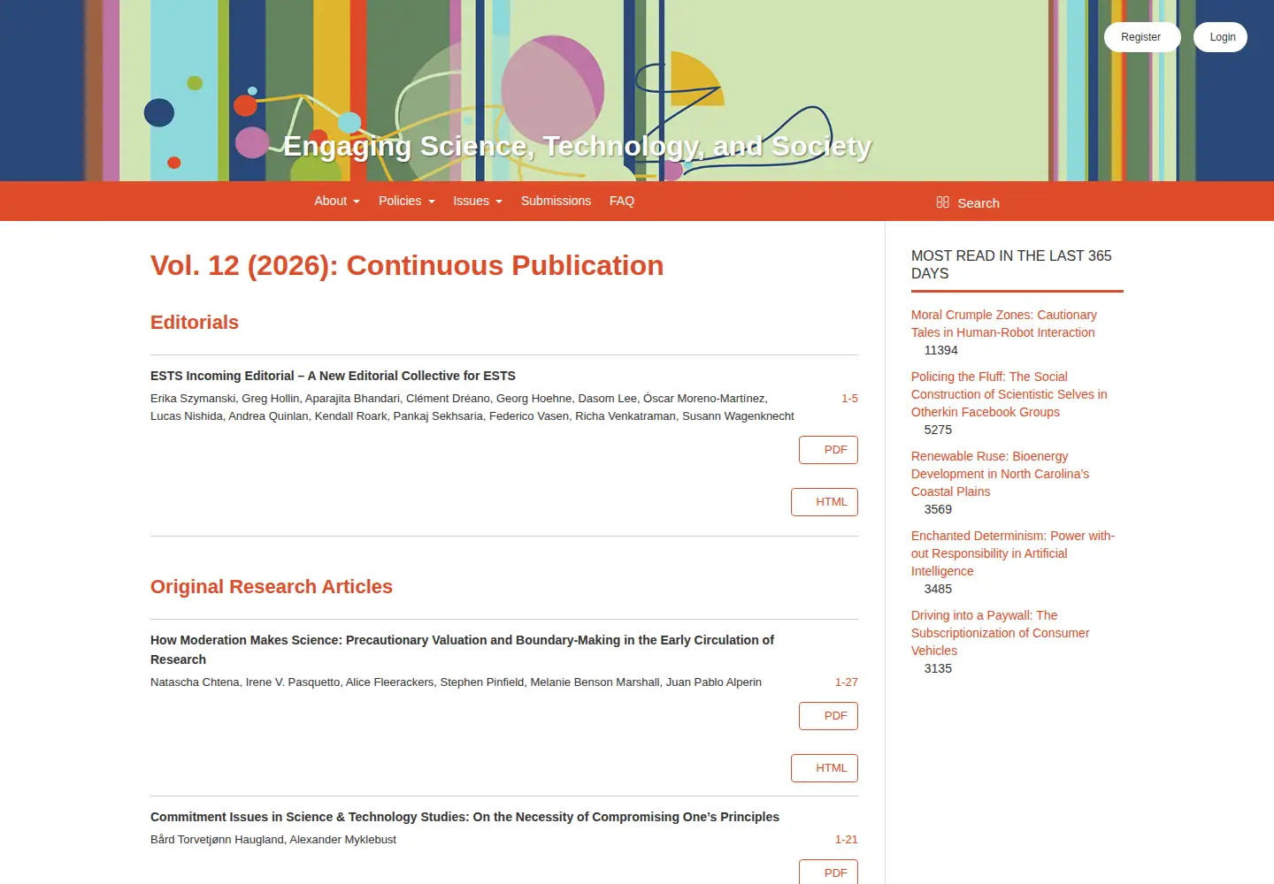Image resolution: width=1274 pixels, height=884 pixels.
Task: Expand the Issues dropdown menu
Action: (478, 201)
